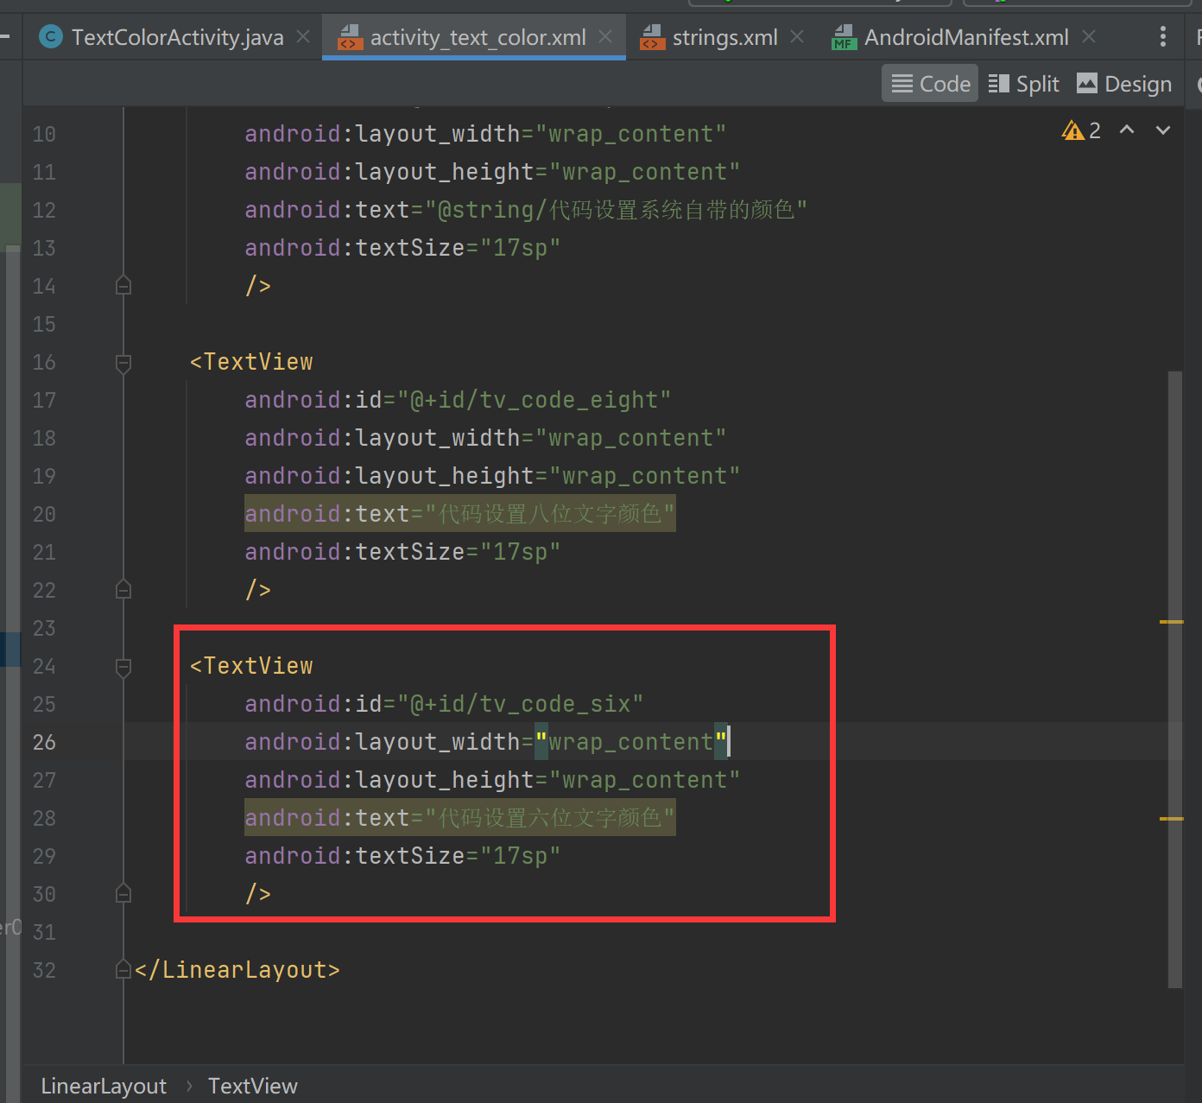The height and width of the screenshot is (1103, 1202).
Task: Go to next highlighted problem arrow
Action: [x=1163, y=130]
